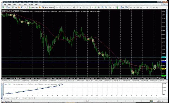Toggle the Chart Shift icon

113,7
